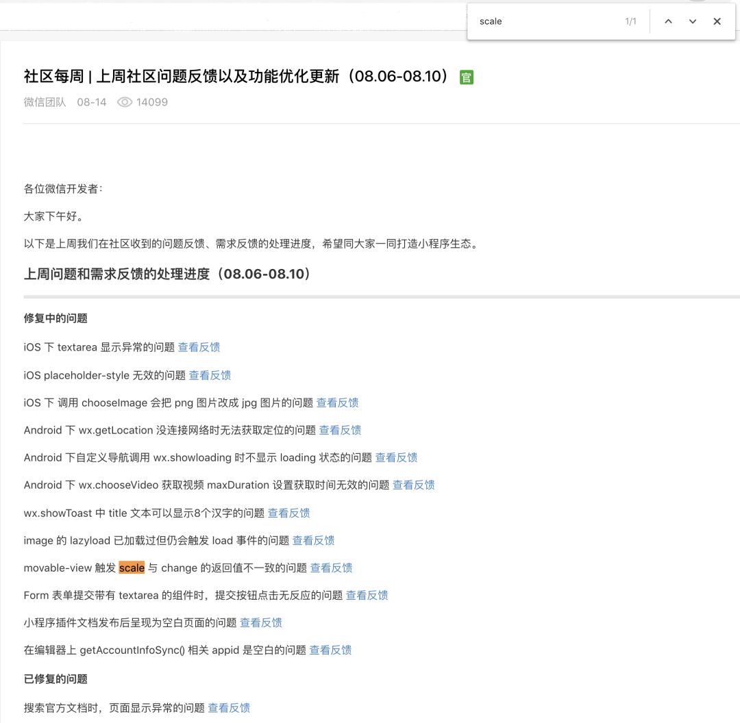Open 查看反馈 for Form textarea submit issue
The image size is (740, 723).
(x=367, y=595)
